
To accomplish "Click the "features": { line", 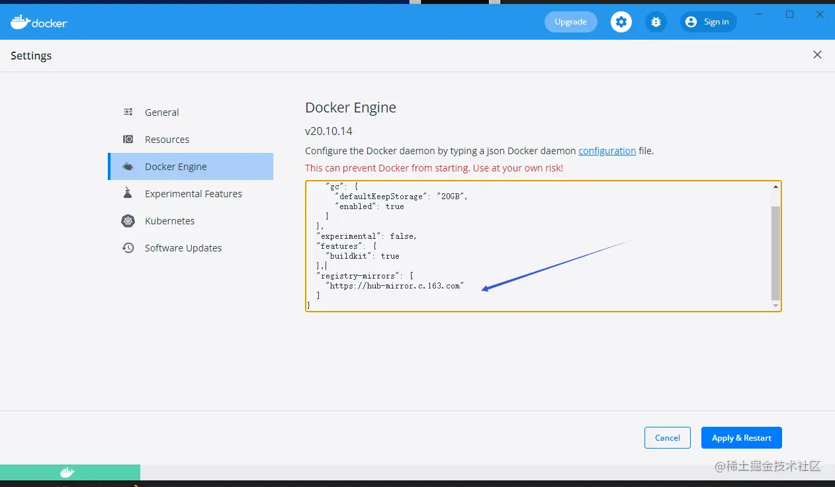I will [346, 246].
